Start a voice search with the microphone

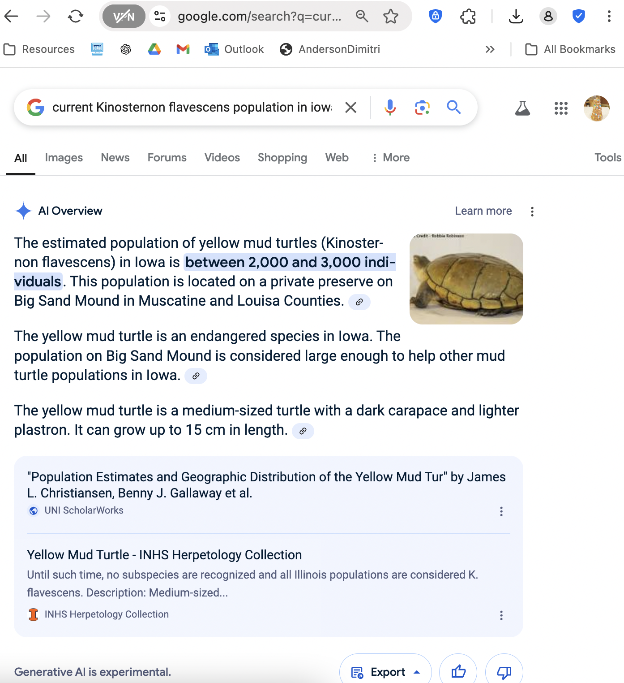point(390,108)
